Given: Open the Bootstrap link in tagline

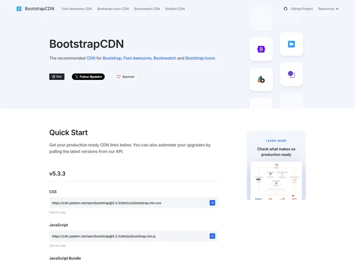Looking at the screenshot, I should coord(112,58).
